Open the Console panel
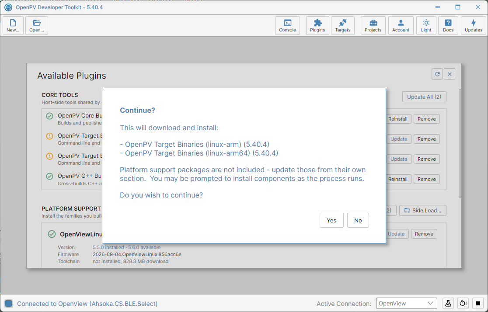 [287, 25]
